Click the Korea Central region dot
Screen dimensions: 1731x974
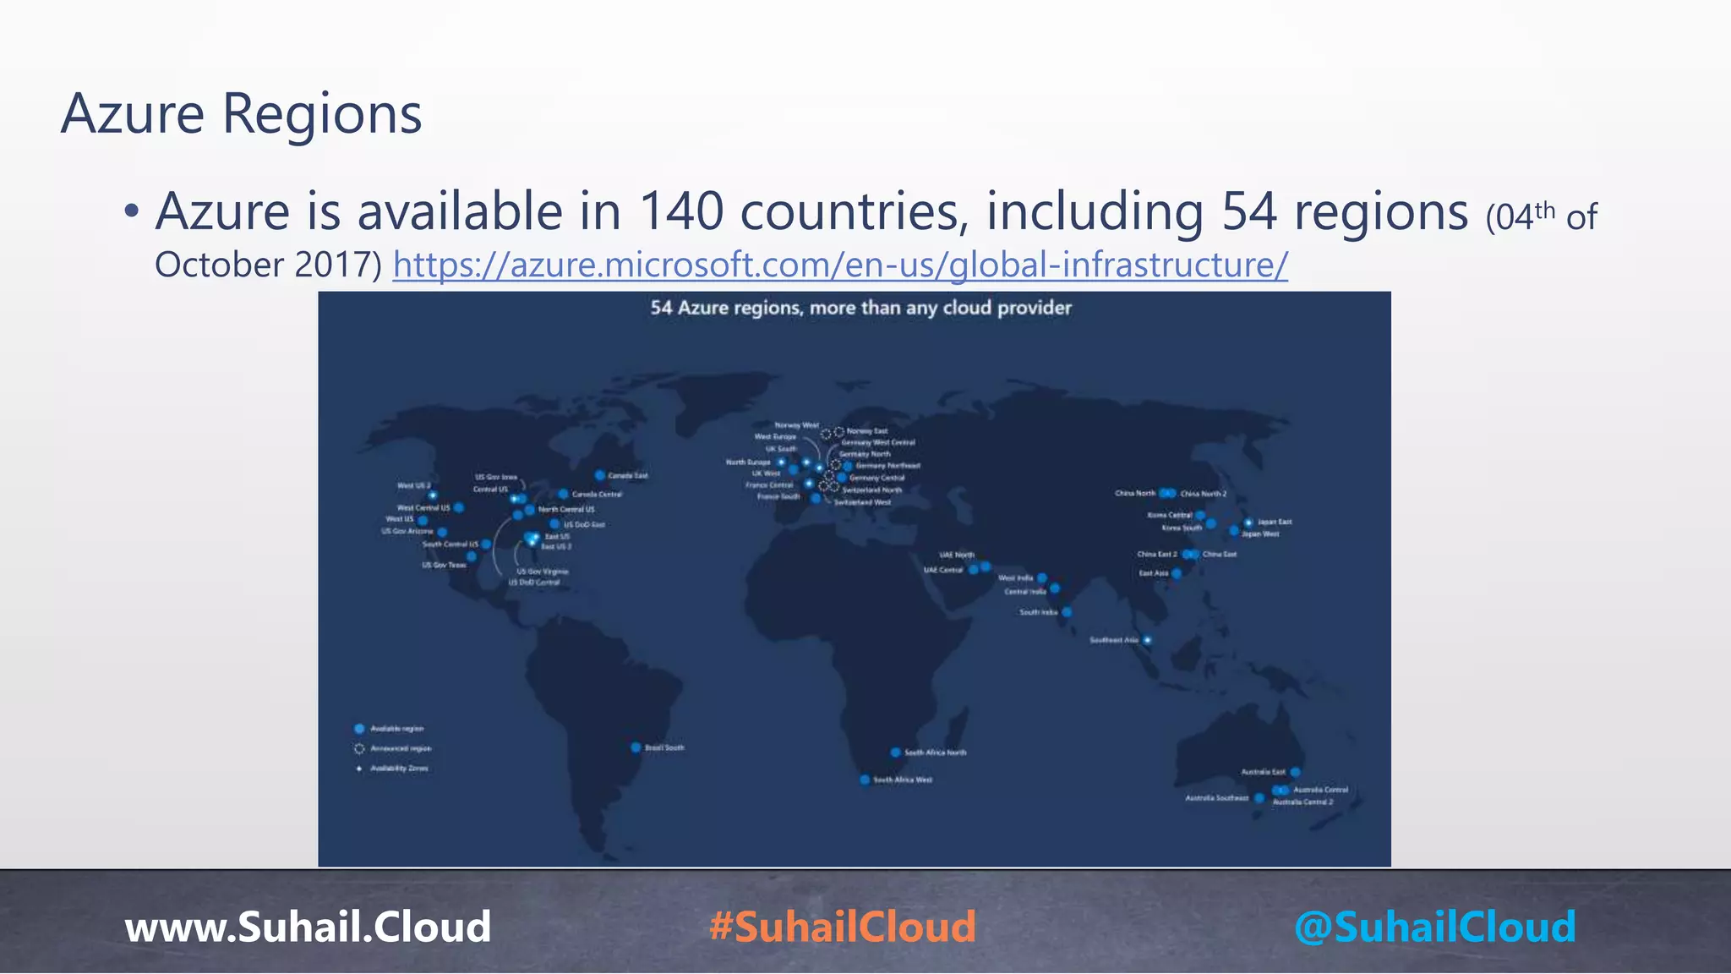pos(1199,515)
